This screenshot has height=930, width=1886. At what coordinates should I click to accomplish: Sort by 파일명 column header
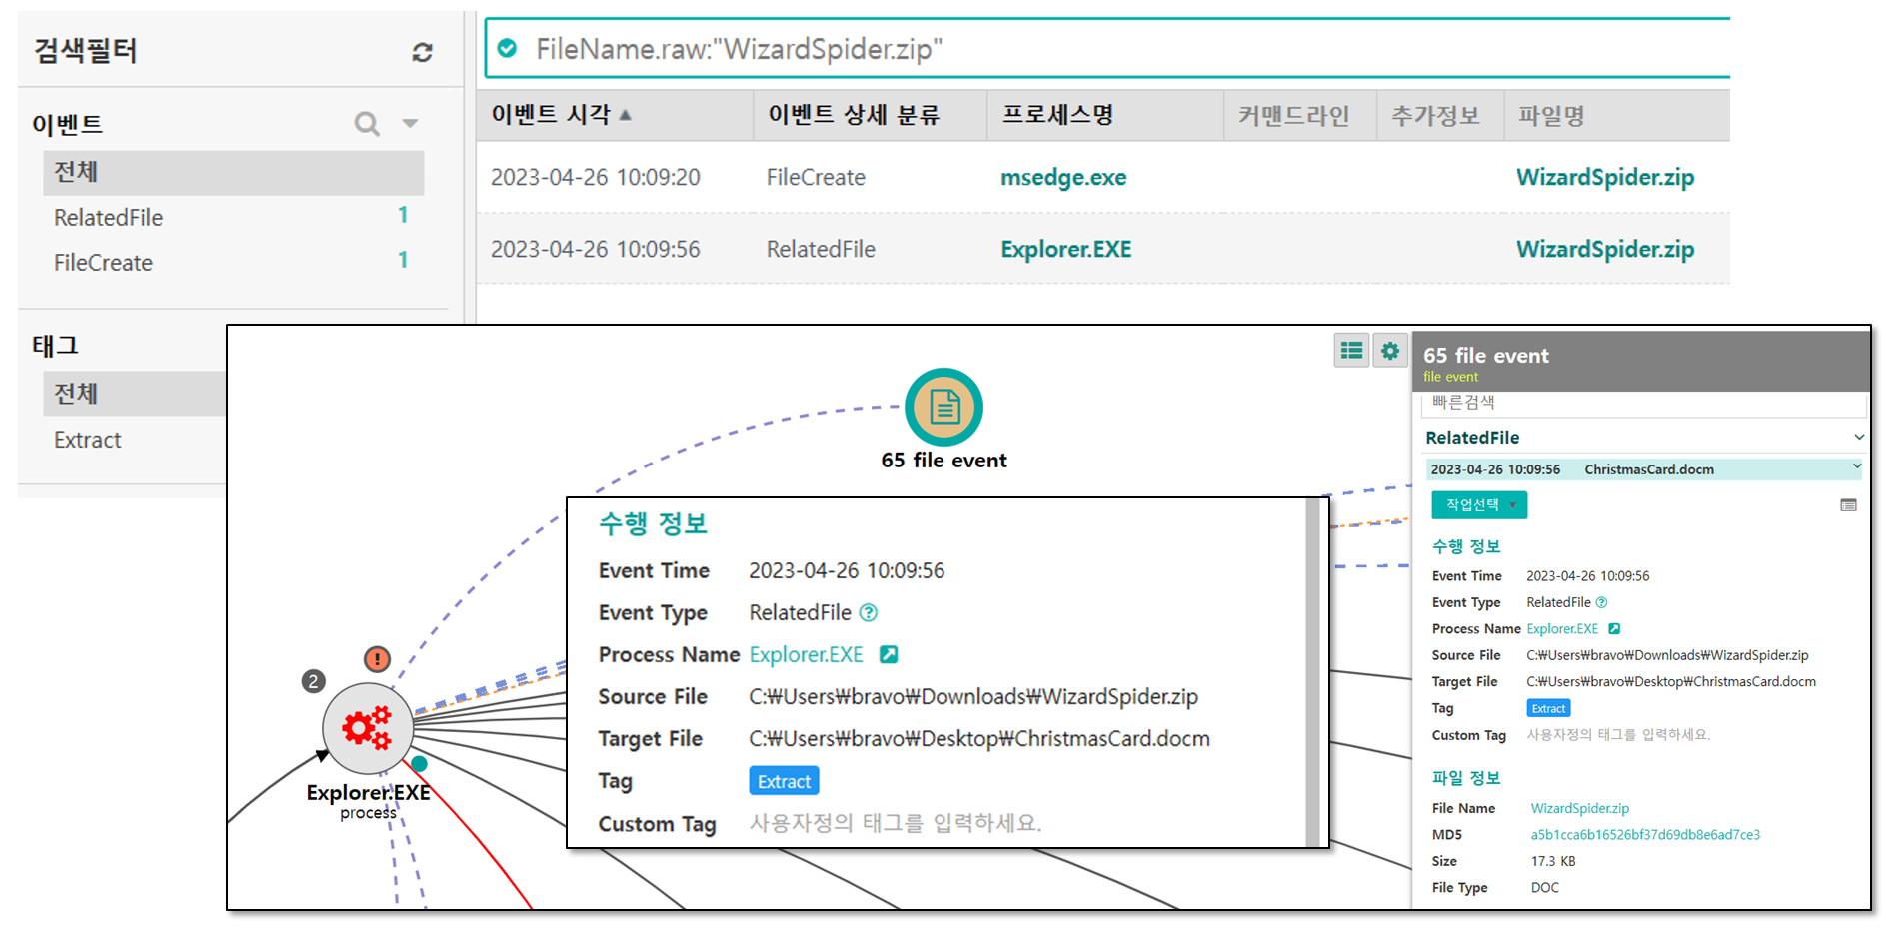pyautogui.click(x=1551, y=115)
